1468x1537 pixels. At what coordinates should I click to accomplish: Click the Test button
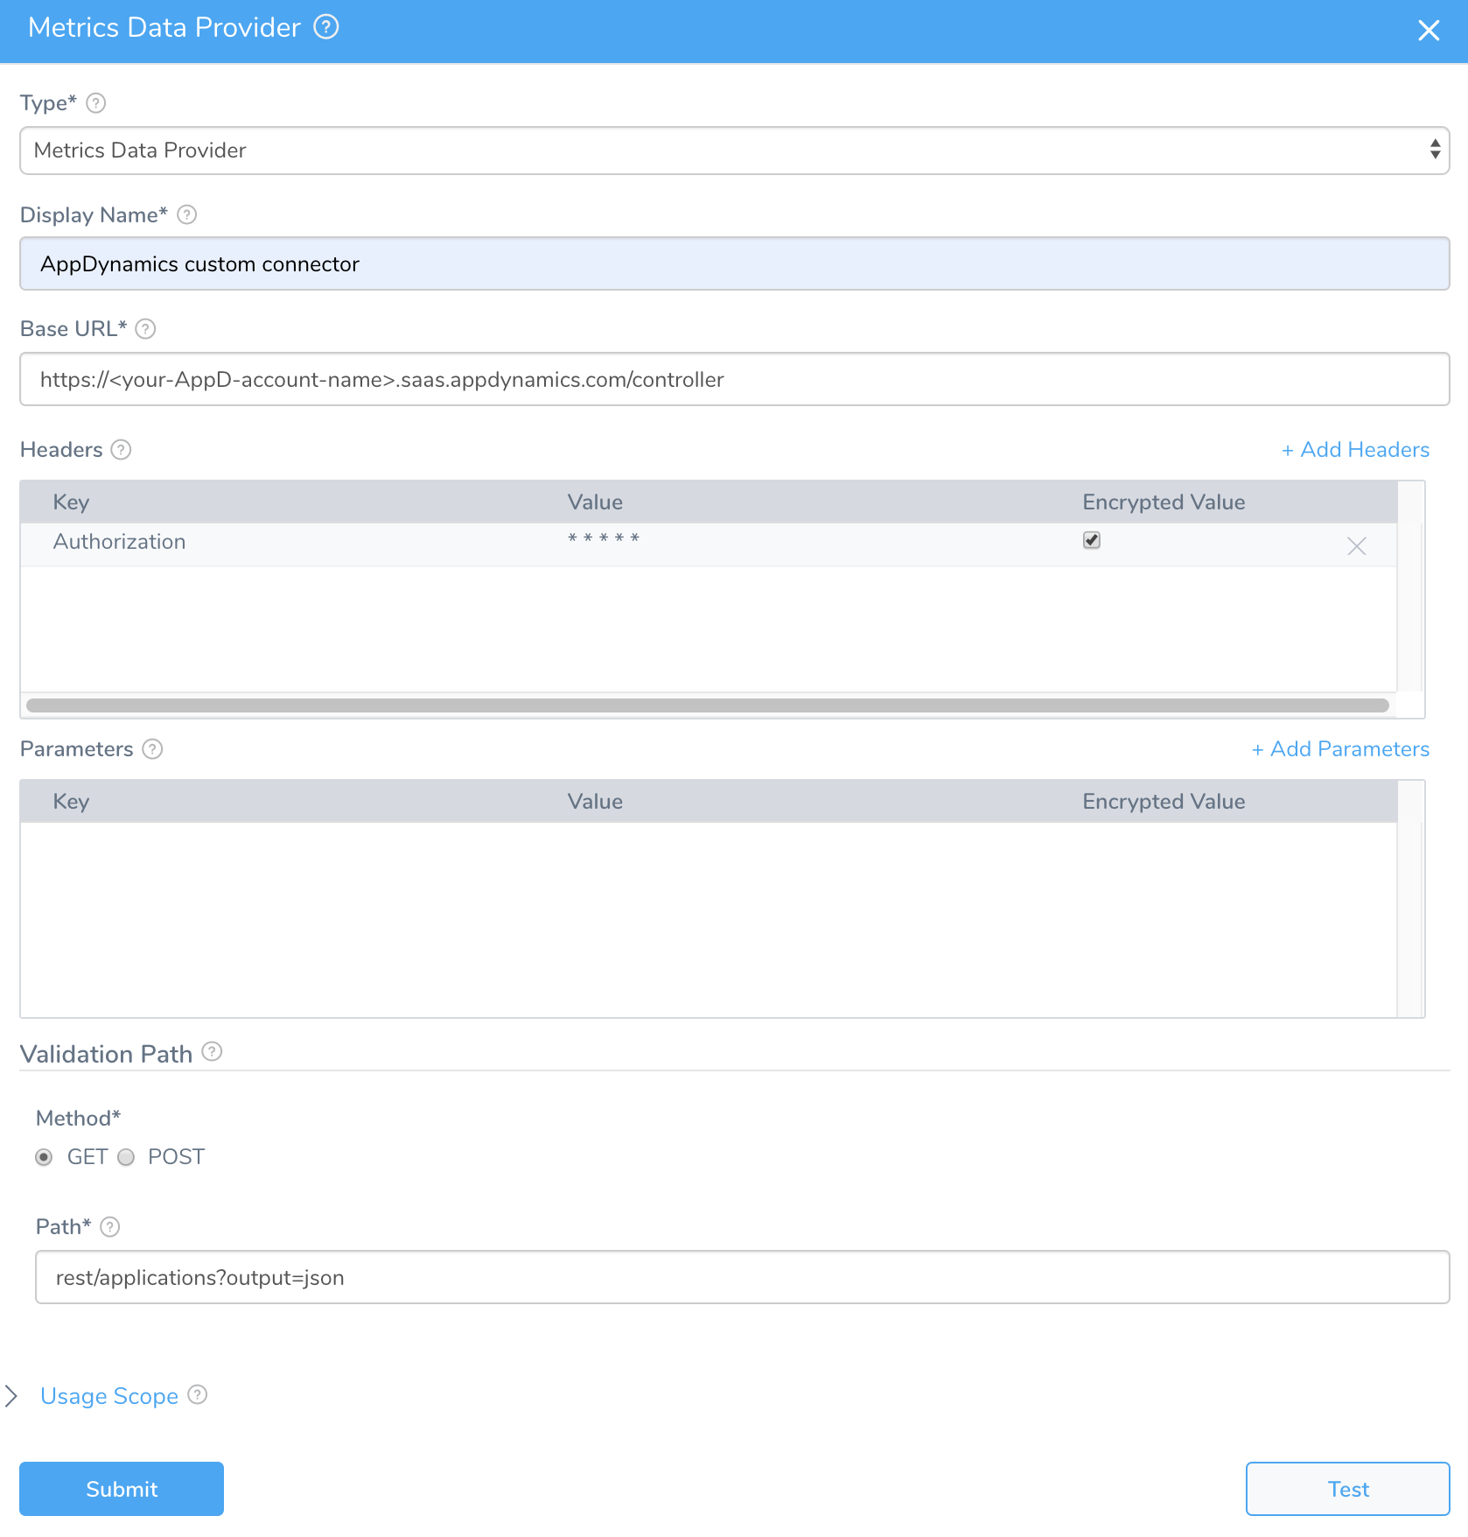coord(1348,1489)
